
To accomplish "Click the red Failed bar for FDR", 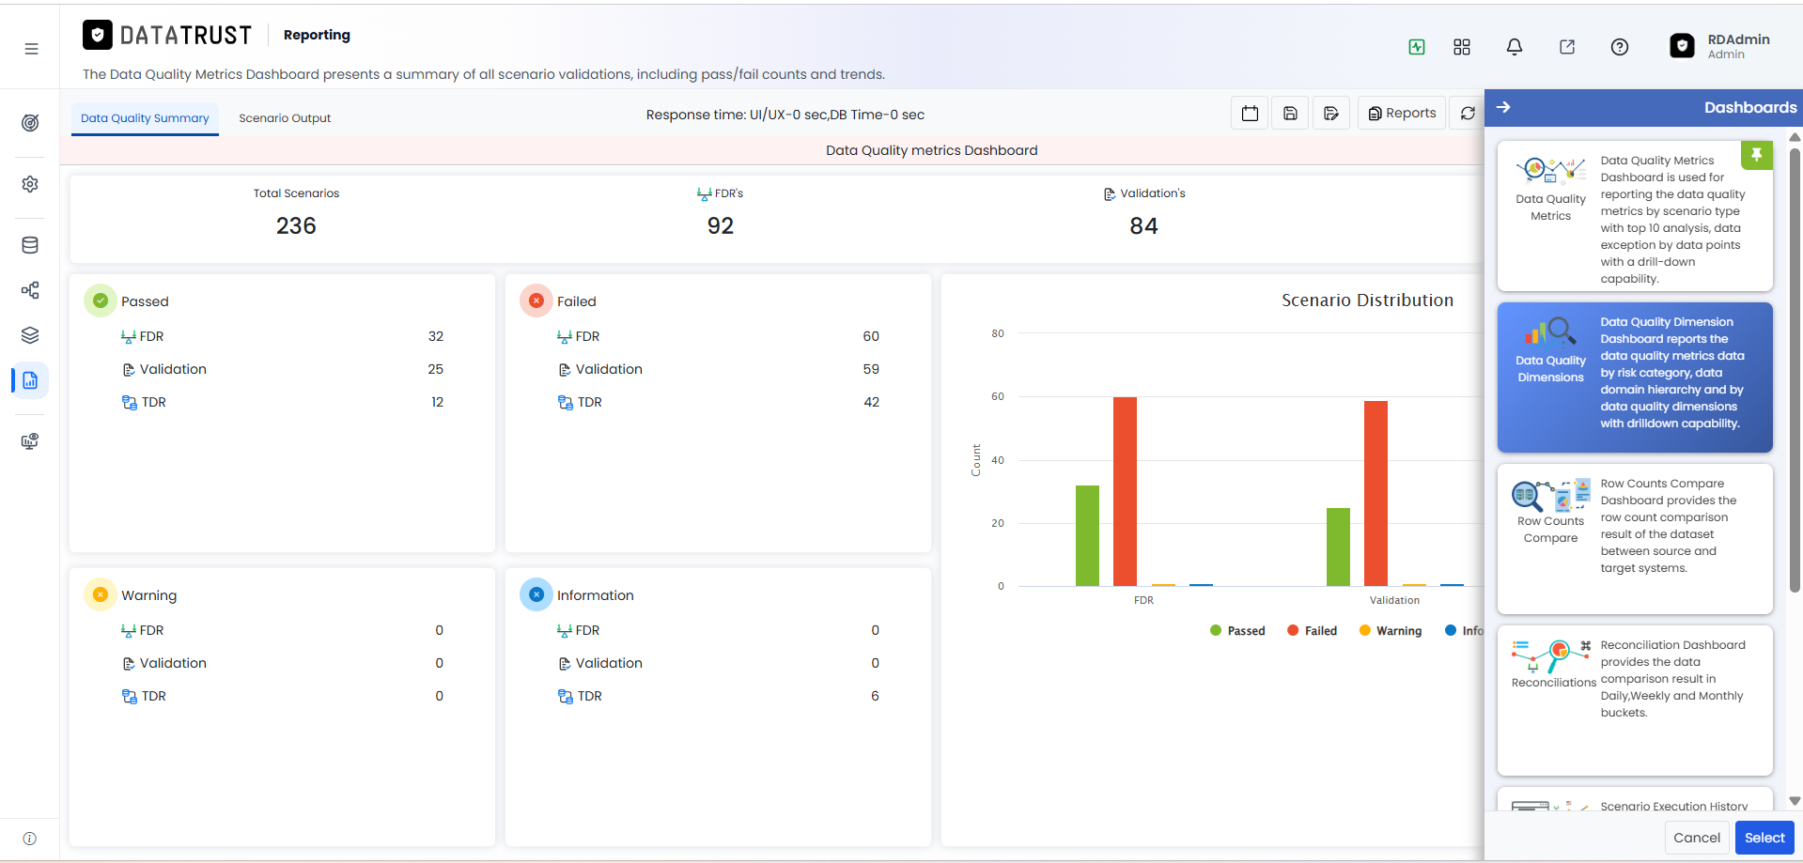I will pyautogui.click(x=1125, y=491).
